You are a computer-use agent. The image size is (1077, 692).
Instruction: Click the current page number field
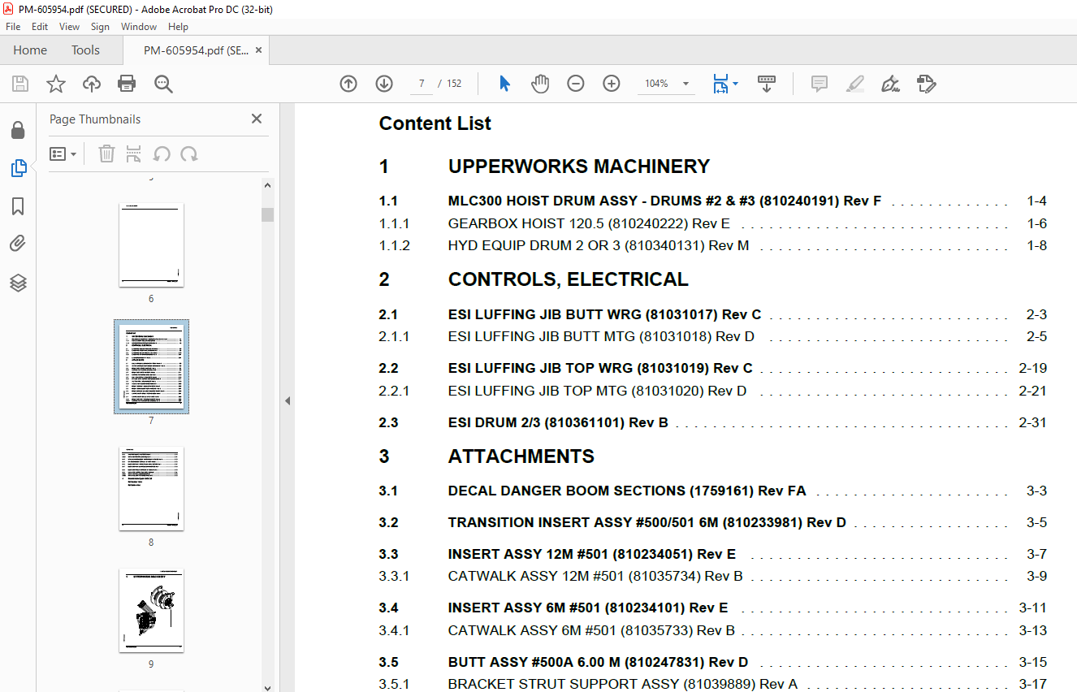pyautogui.click(x=421, y=84)
